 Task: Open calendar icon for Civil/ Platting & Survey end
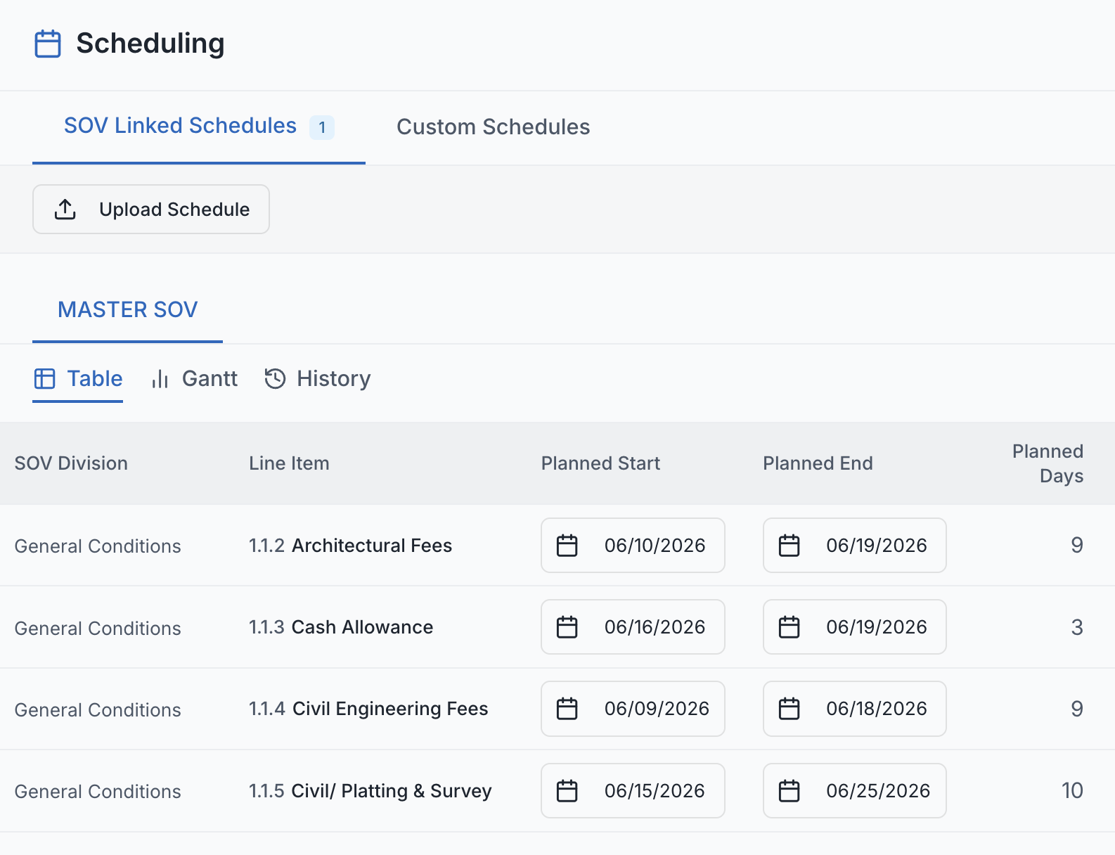coord(789,791)
